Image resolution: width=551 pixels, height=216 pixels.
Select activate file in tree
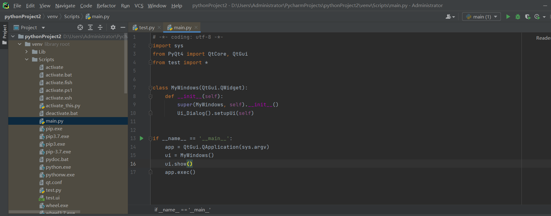click(x=54, y=67)
